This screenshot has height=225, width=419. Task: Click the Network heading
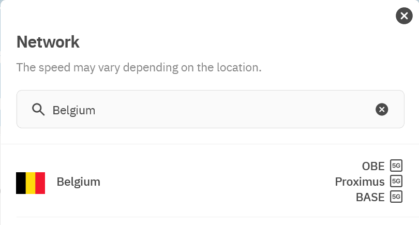coord(48,42)
